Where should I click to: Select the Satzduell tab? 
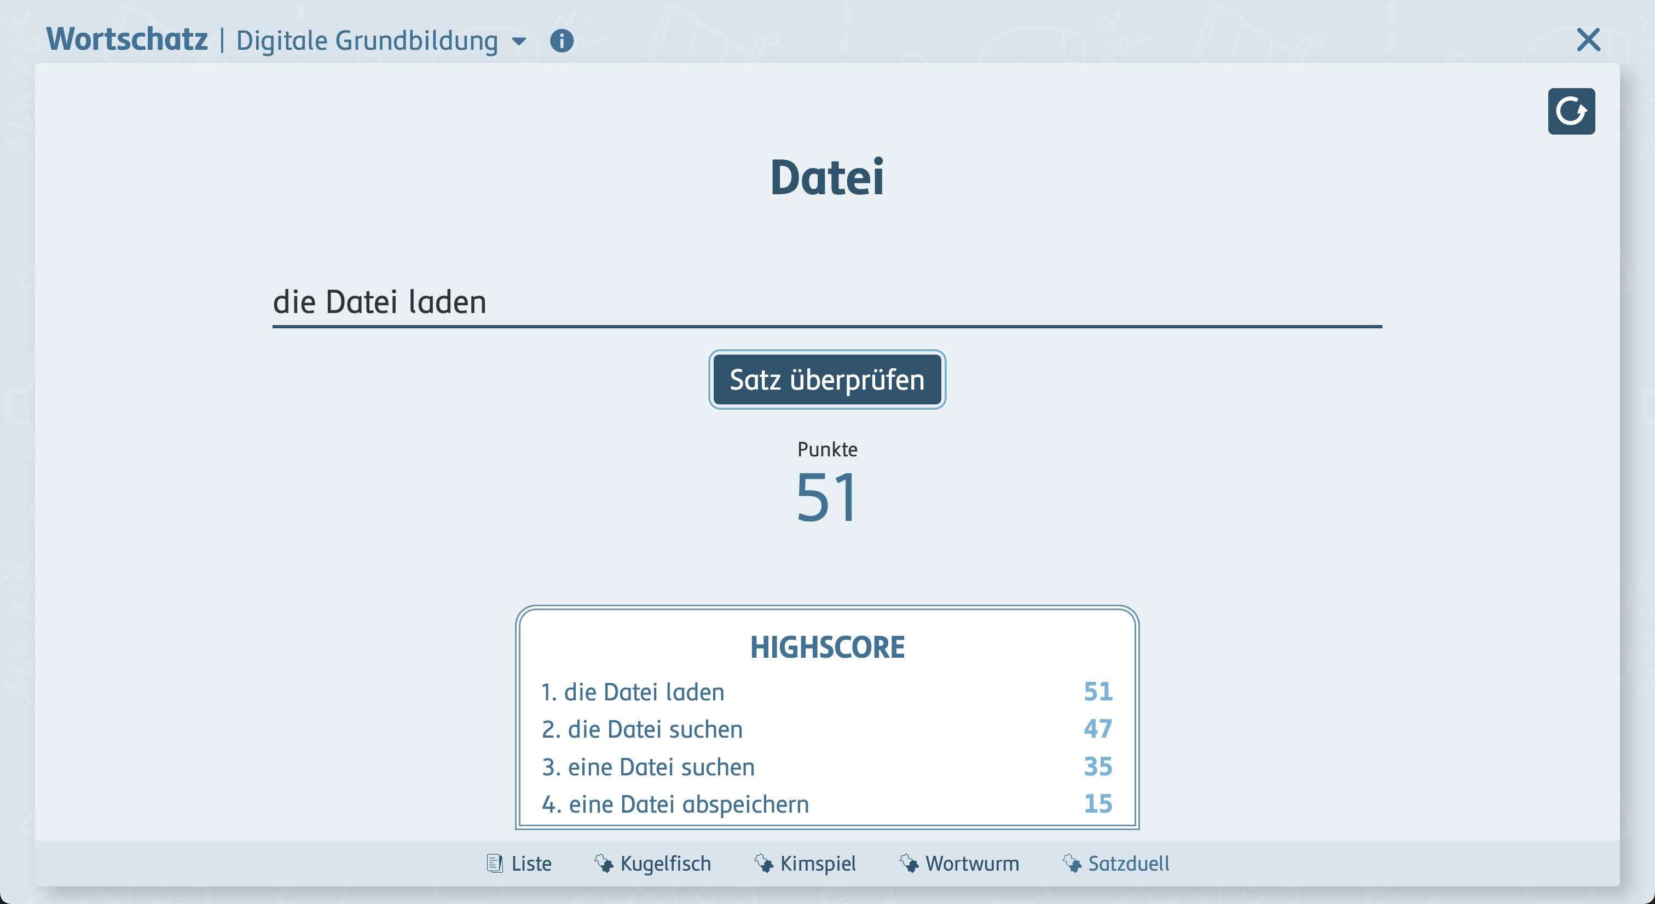(x=1116, y=863)
